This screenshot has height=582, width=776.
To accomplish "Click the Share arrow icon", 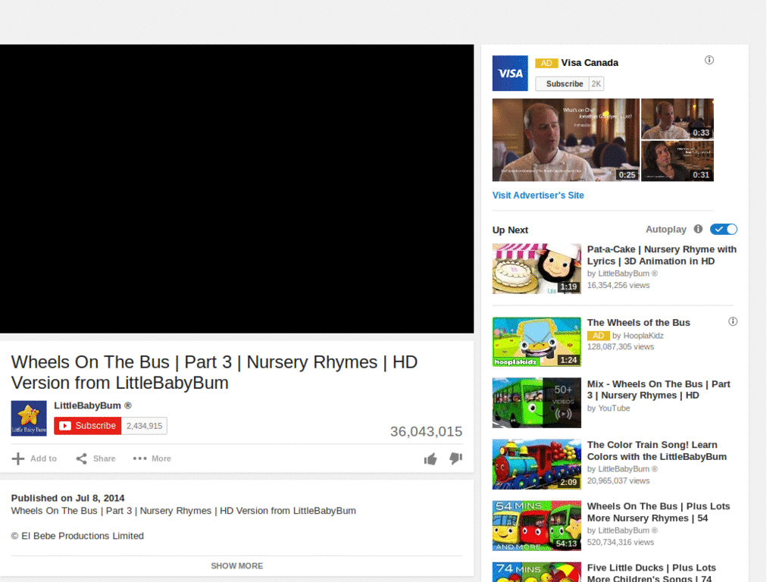I will 82,458.
